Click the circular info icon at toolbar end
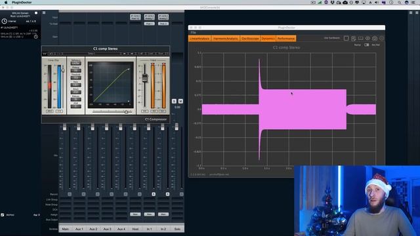 382,38
